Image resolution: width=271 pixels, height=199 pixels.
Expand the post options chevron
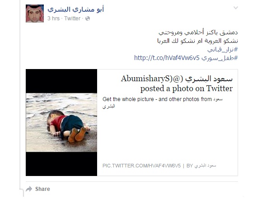coord(236,8)
